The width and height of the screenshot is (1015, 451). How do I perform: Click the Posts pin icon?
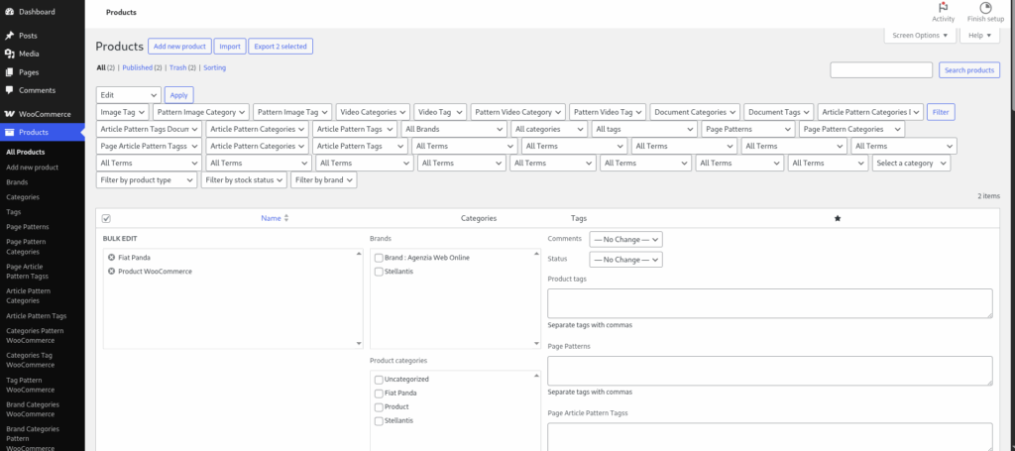10,36
